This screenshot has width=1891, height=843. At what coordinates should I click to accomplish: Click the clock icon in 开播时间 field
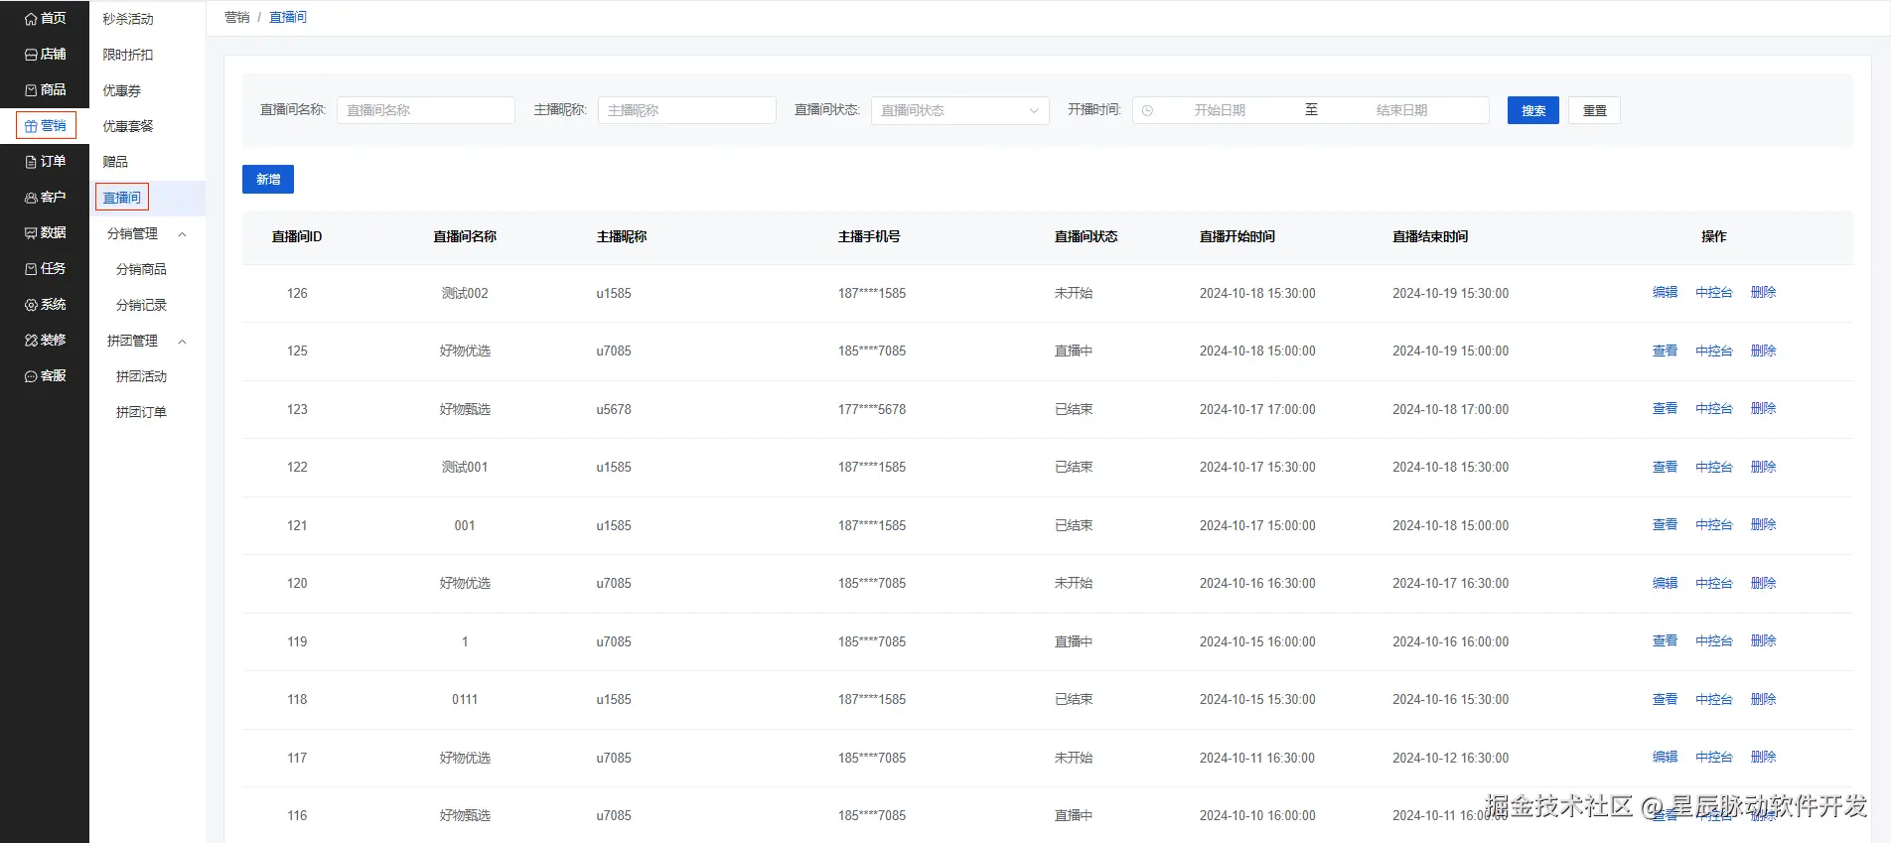click(x=1147, y=110)
